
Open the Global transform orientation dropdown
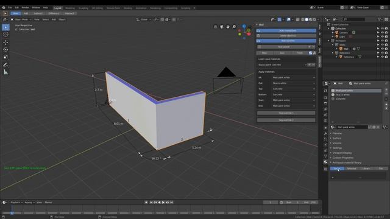coord(144,19)
